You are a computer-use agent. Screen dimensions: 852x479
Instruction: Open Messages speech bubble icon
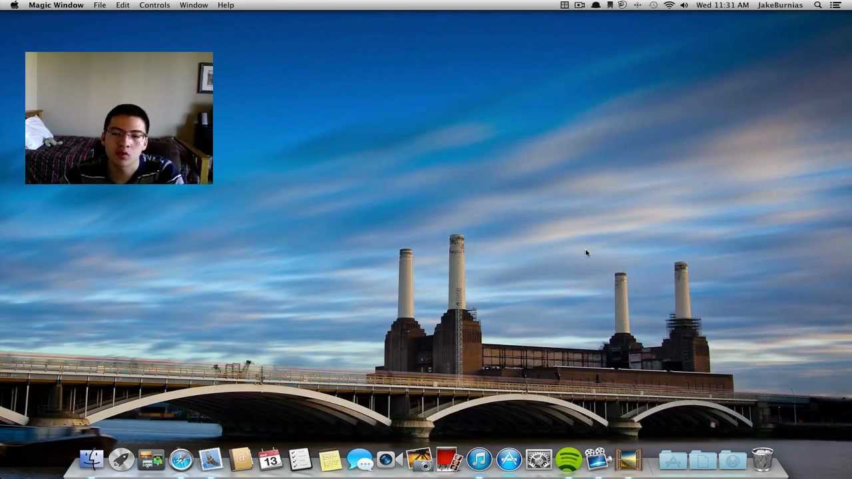point(360,459)
